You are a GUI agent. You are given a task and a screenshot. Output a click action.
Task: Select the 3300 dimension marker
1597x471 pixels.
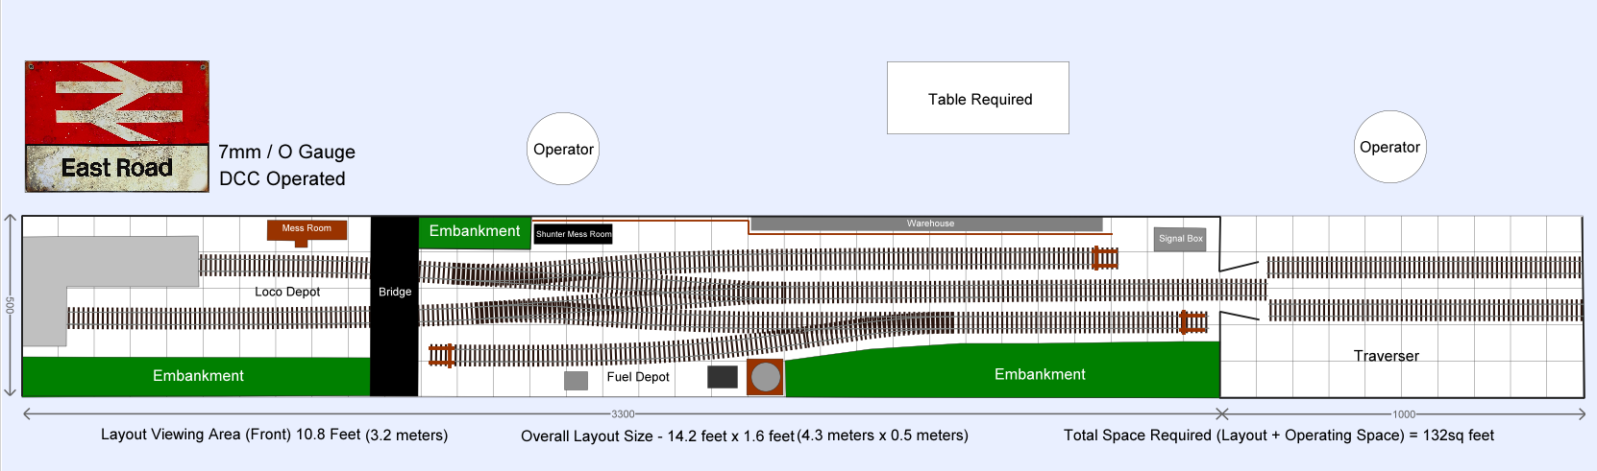623,414
